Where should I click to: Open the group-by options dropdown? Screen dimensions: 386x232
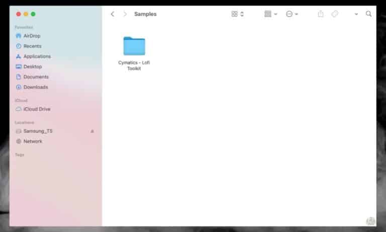270,14
